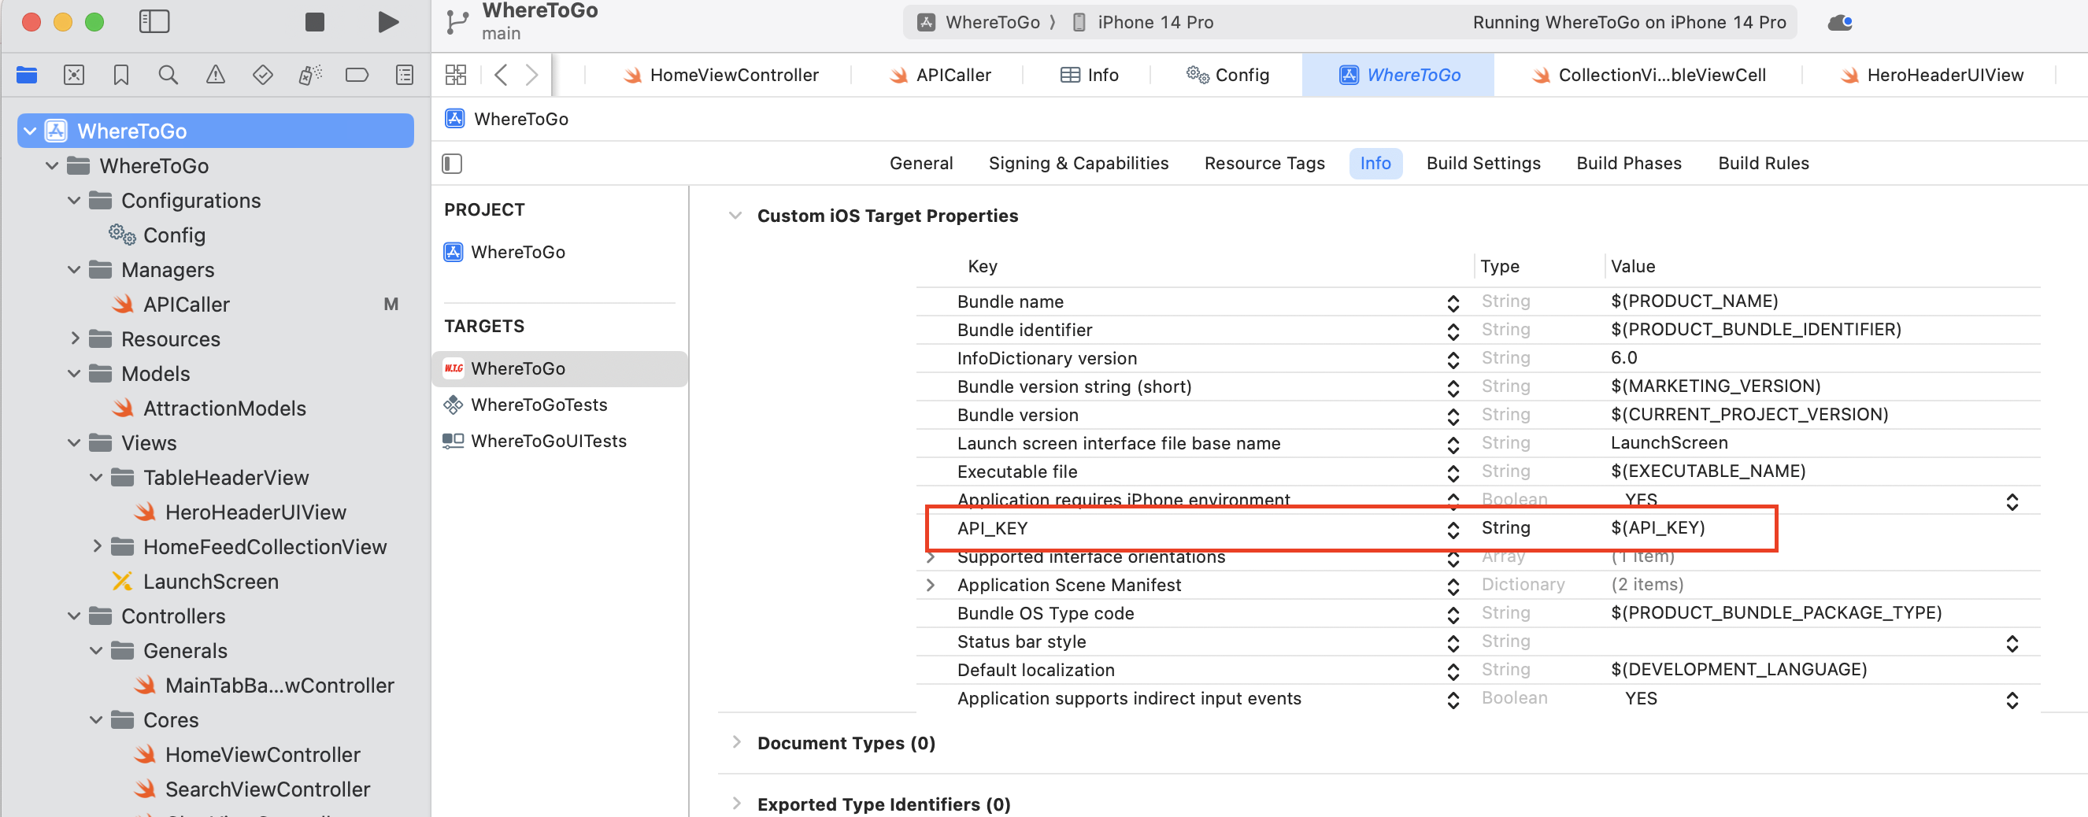Open the Report navigator
This screenshot has height=817, width=2088.
pos(404,76)
